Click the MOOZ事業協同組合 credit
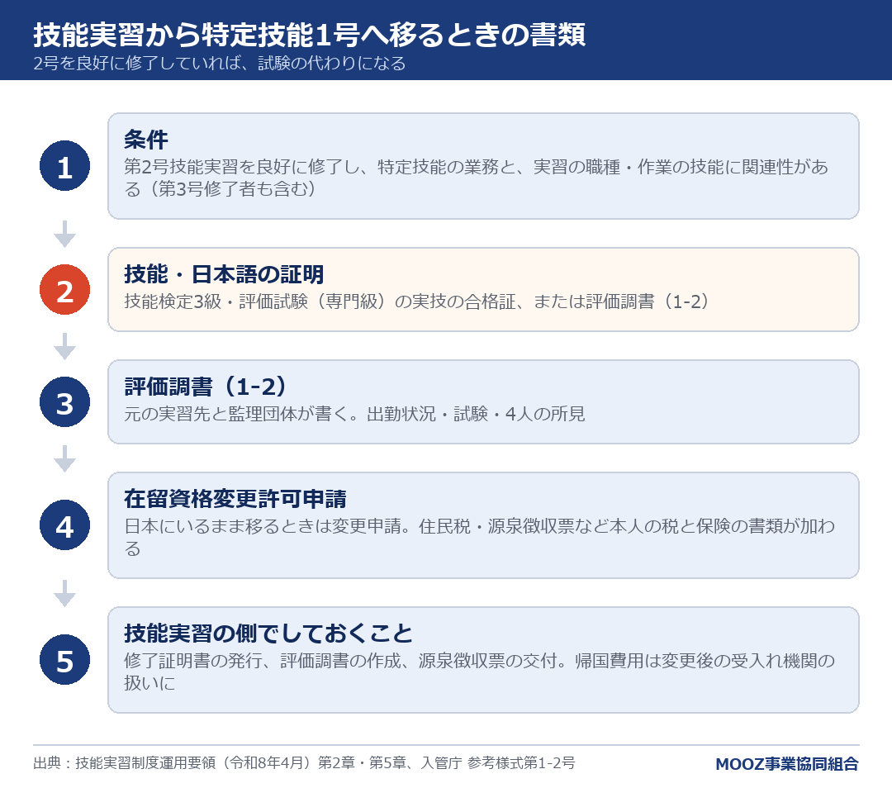The width and height of the screenshot is (892, 807). click(787, 764)
